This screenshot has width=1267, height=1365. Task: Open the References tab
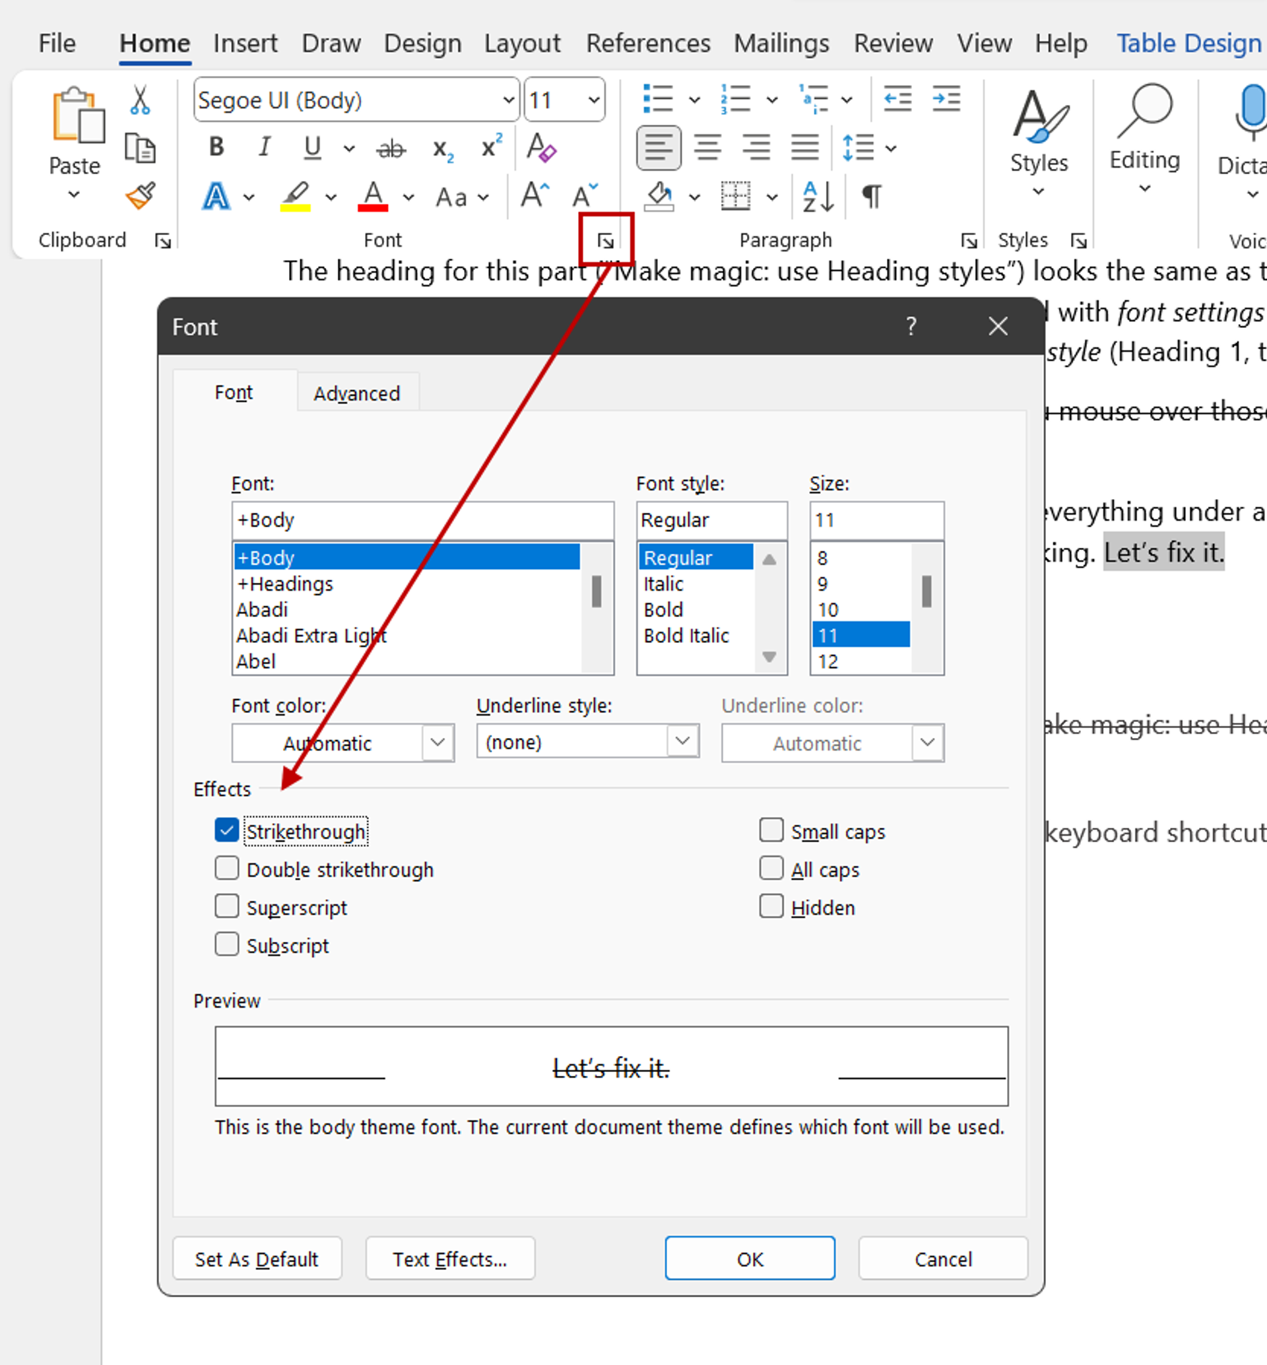pos(648,43)
